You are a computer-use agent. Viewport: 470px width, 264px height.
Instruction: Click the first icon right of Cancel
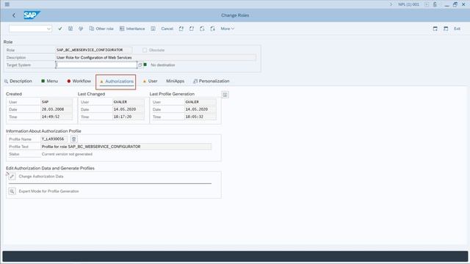click(x=181, y=29)
